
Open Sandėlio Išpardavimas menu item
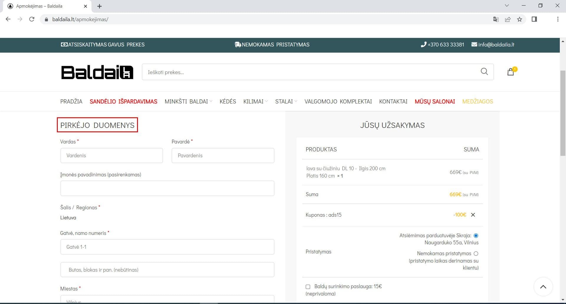[x=123, y=101]
